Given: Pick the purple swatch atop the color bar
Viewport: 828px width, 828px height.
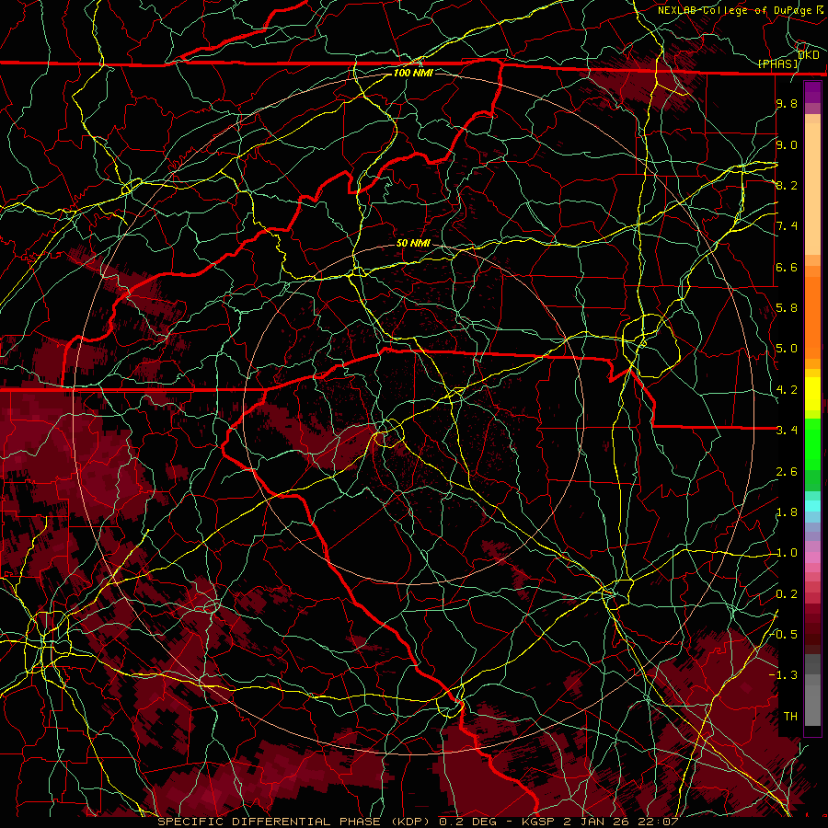Looking at the screenshot, I should coord(812,92).
